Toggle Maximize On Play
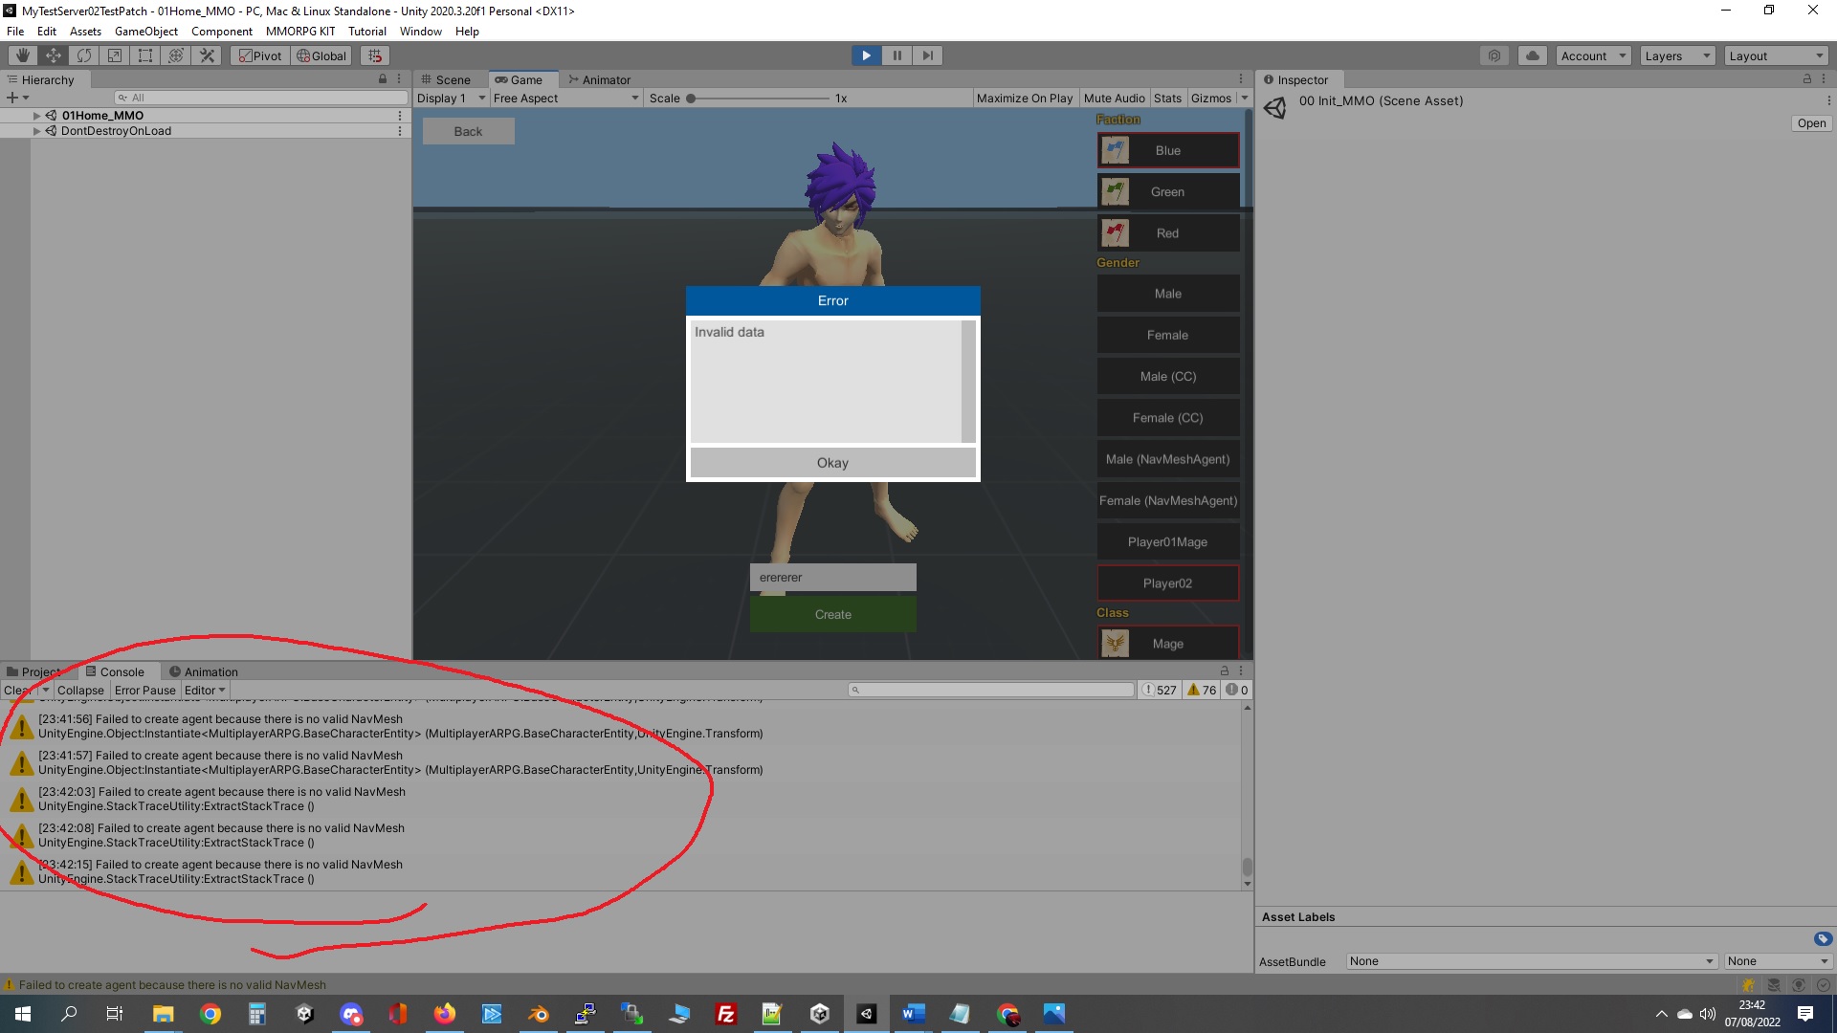 click(x=1024, y=99)
